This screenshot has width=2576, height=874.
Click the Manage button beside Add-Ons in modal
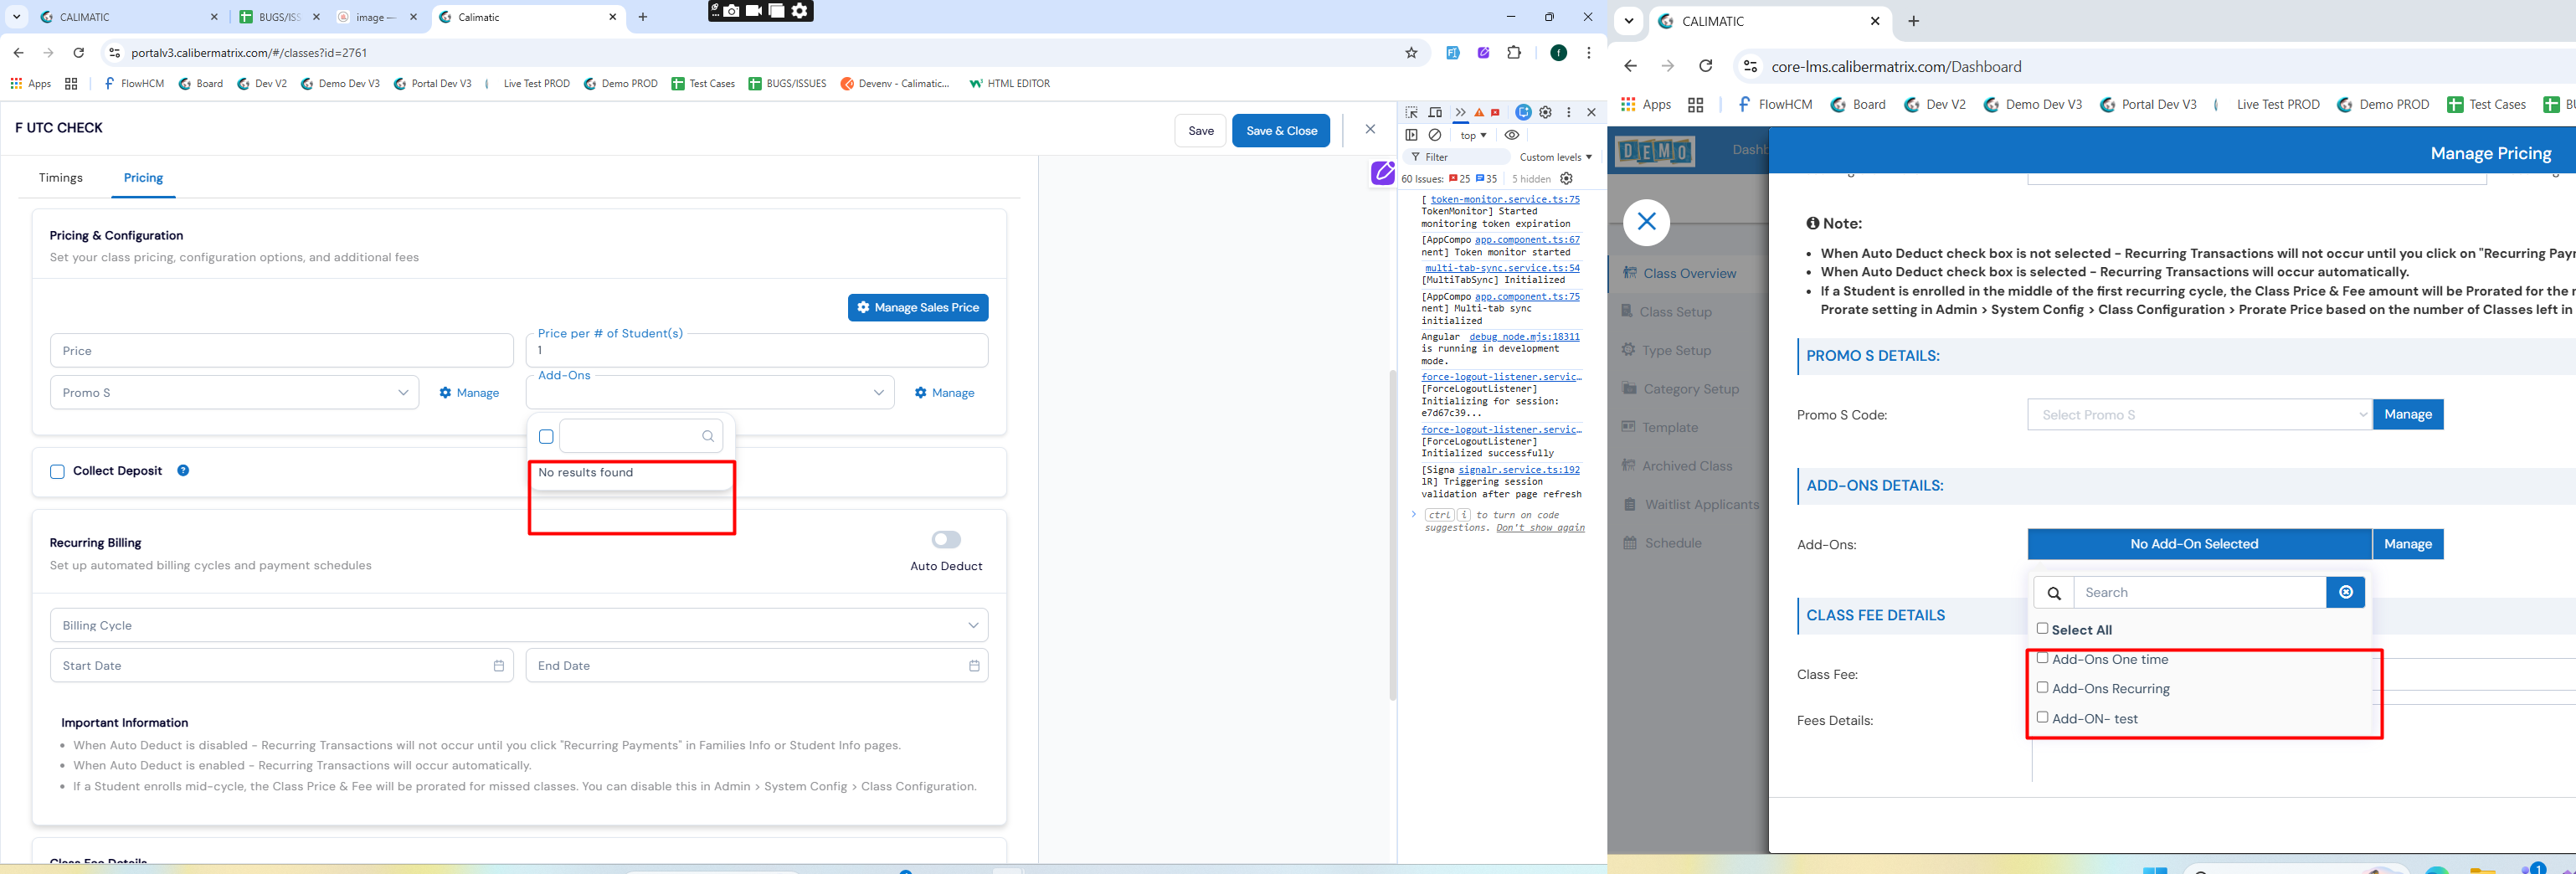coord(2408,544)
